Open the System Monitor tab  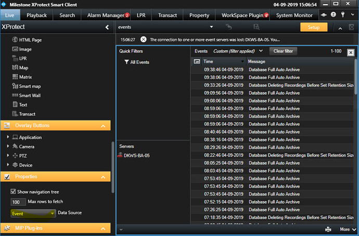coord(294,16)
